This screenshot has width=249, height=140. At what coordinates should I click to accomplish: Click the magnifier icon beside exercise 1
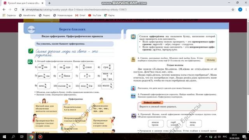30,61
